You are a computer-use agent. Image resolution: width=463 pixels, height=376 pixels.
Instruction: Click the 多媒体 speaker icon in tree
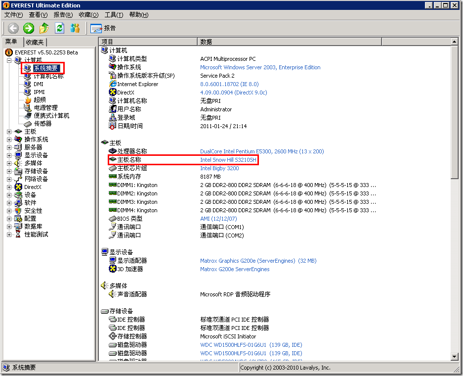coord(18,163)
